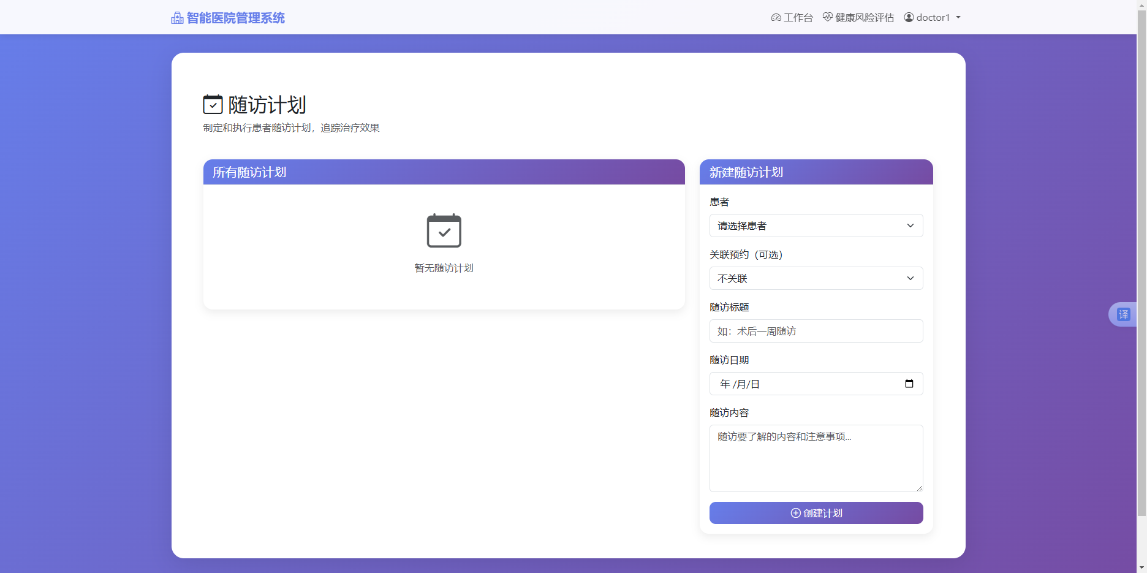1147x573 pixels.
Task: Click the user avatar icon next to doctor1
Action: tap(909, 17)
